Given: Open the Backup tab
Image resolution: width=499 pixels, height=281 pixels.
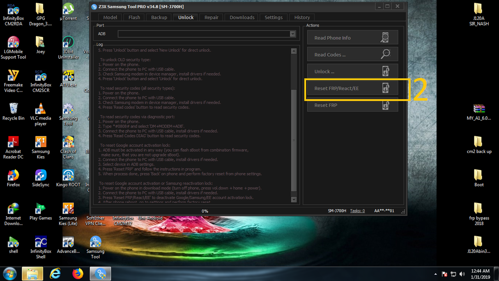Looking at the screenshot, I should tap(159, 17).
